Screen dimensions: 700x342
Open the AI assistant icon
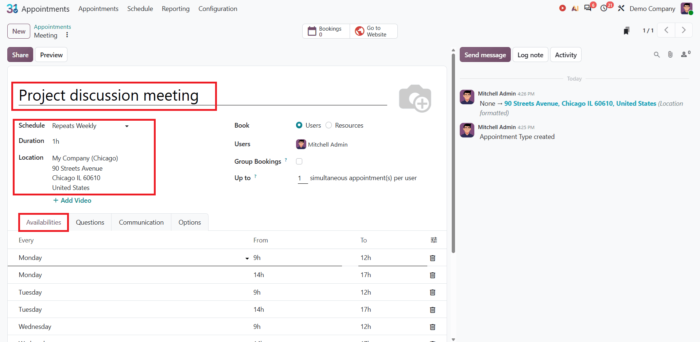pos(575,8)
